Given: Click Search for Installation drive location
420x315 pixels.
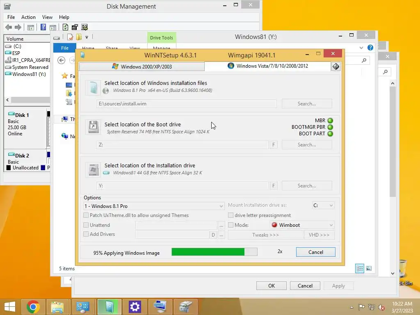Looking at the screenshot, I should (x=307, y=186).
